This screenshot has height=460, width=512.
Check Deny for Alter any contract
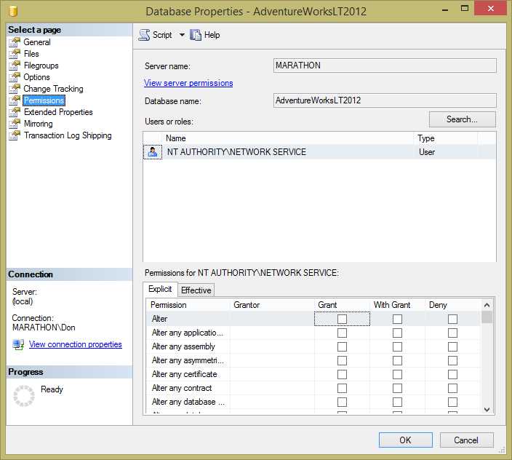[x=452, y=388]
